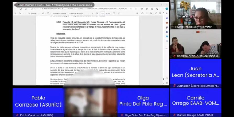Select Olga Pinto Def Pblo Reg participant tile
The image size is (234, 117).
(143, 102)
